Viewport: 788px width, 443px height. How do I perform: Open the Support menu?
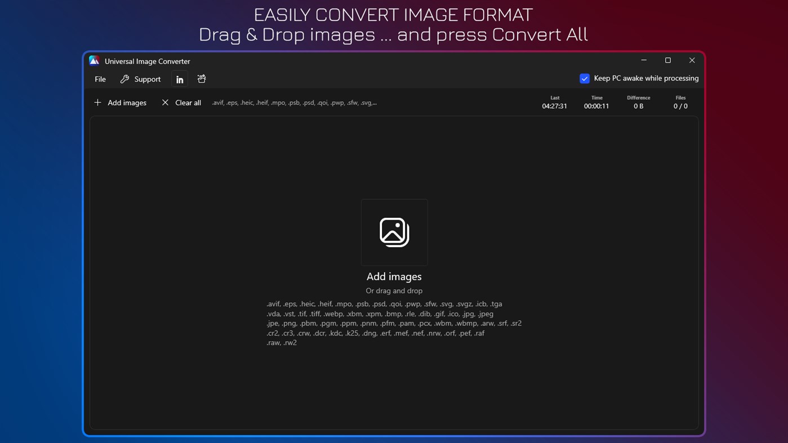(140, 79)
